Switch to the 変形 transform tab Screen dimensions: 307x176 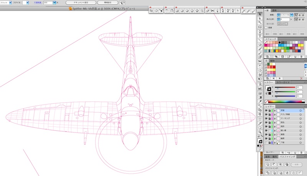pos(267,157)
